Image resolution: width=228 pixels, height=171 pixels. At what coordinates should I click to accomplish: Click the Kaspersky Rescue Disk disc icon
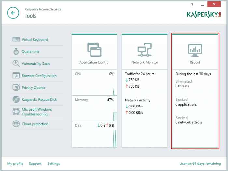(16, 99)
